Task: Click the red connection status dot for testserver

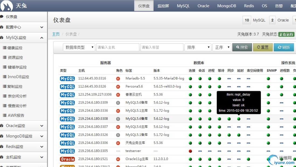Action: [x=190, y=151]
